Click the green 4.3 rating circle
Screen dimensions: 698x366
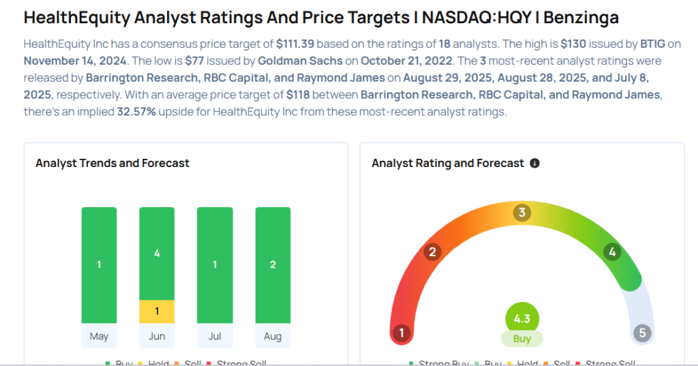click(522, 318)
